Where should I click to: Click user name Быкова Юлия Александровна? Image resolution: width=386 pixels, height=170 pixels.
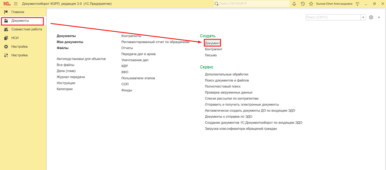pos(334,4)
